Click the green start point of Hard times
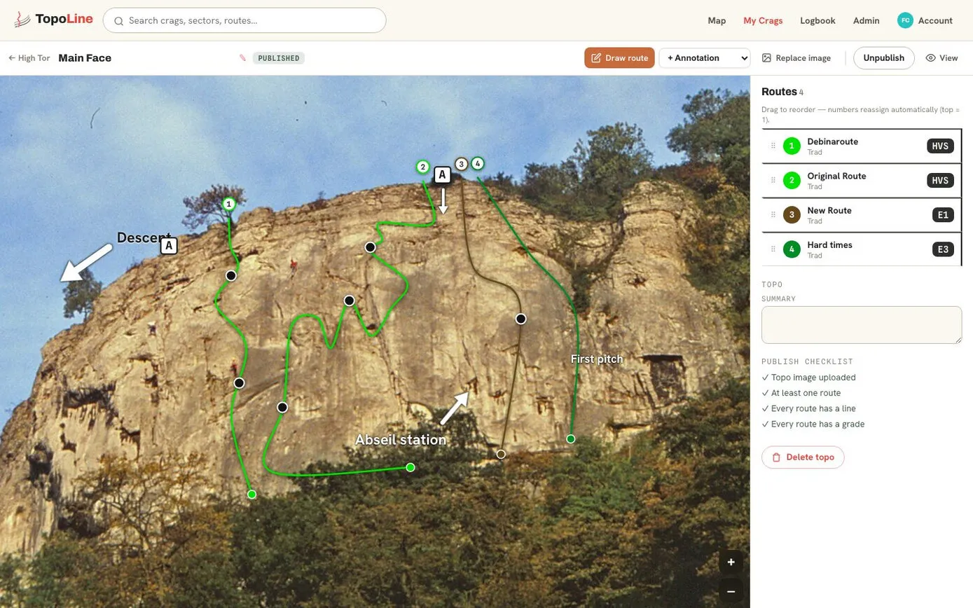The width and height of the screenshot is (973, 608). point(571,439)
